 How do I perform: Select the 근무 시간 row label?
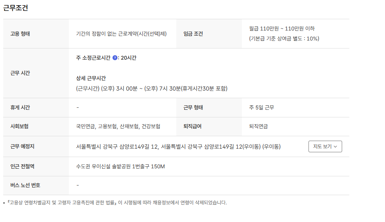click(20, 73)
